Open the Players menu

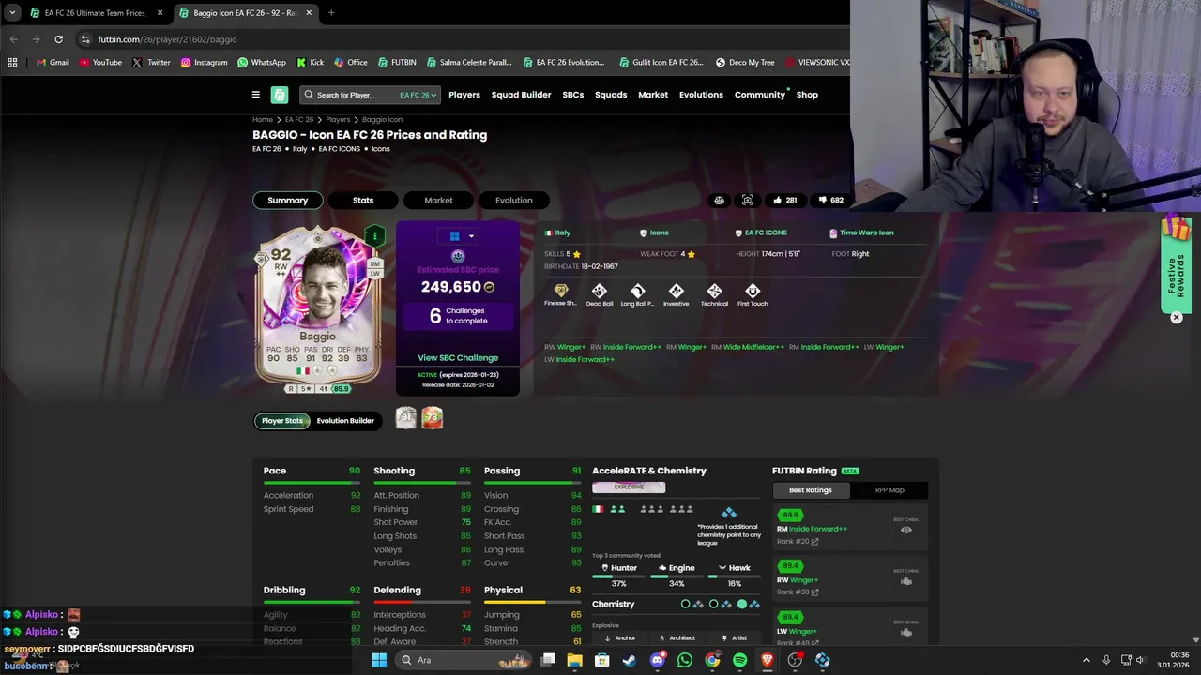[x=464, y=95]
